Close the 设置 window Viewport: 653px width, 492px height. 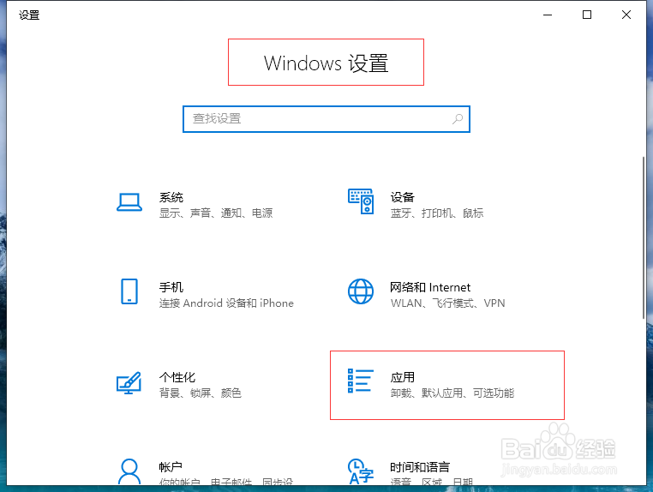click(x=626, y=15)
